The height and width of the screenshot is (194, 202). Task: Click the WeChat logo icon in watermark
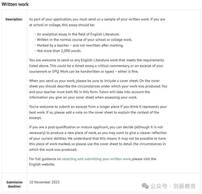145,186
